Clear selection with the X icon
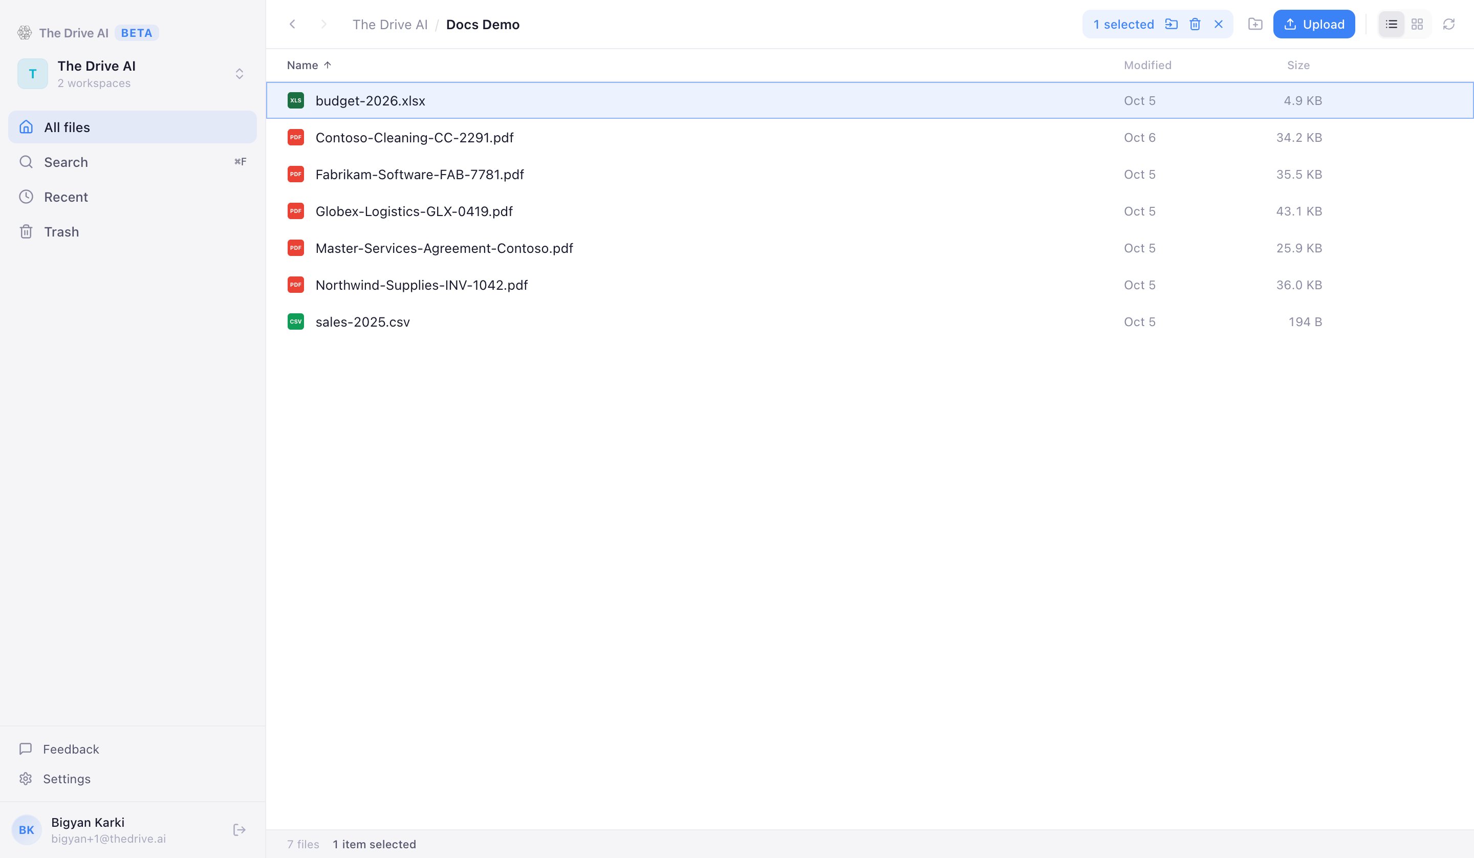1474x858 pixels. [1219, 24]
